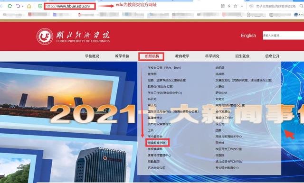Select 审计处 in the dropdown
The image size is (304, 183).
tap(152, 105)
